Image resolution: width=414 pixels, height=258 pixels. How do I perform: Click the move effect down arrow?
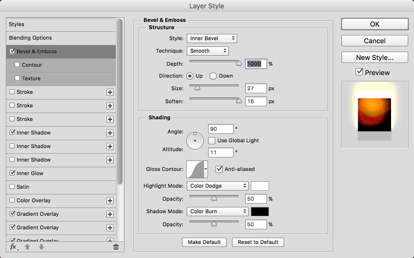coord(41,247)
